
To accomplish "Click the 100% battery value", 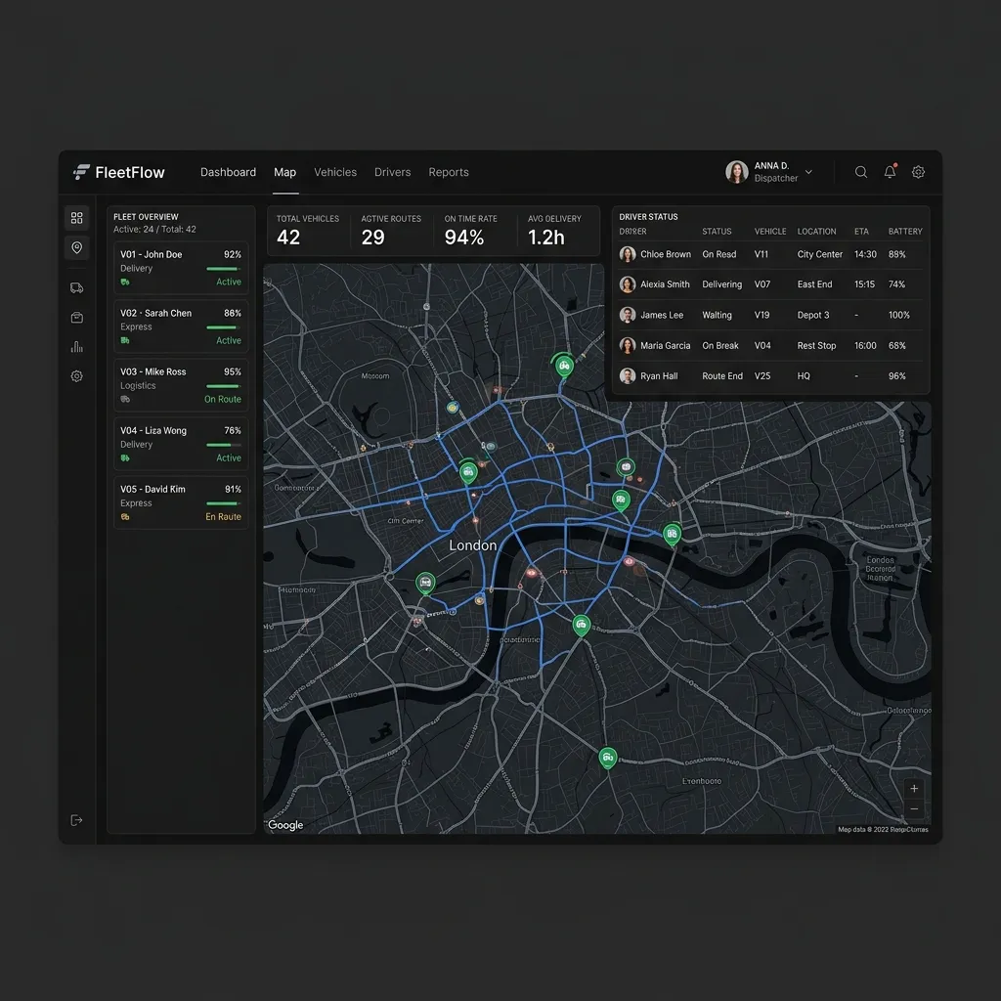I will click(x=899, y=315).
